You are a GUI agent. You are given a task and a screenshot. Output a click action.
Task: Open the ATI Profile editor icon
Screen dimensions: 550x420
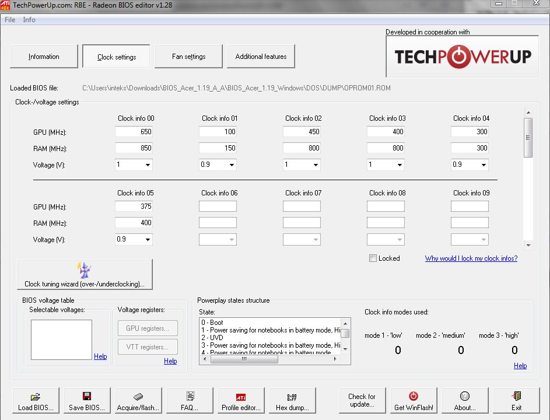(241, 397)
